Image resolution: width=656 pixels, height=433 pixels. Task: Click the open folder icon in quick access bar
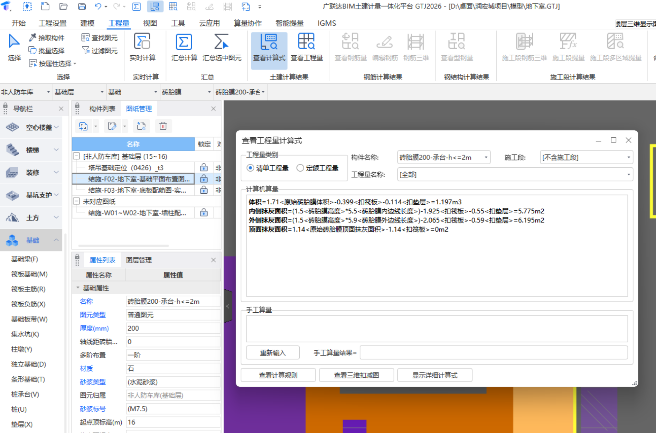tap(63, 6)
